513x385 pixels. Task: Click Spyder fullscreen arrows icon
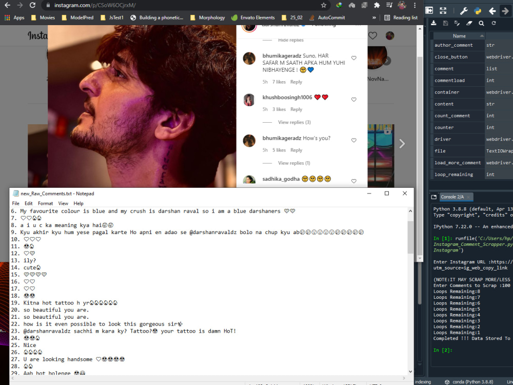point(443,10)
